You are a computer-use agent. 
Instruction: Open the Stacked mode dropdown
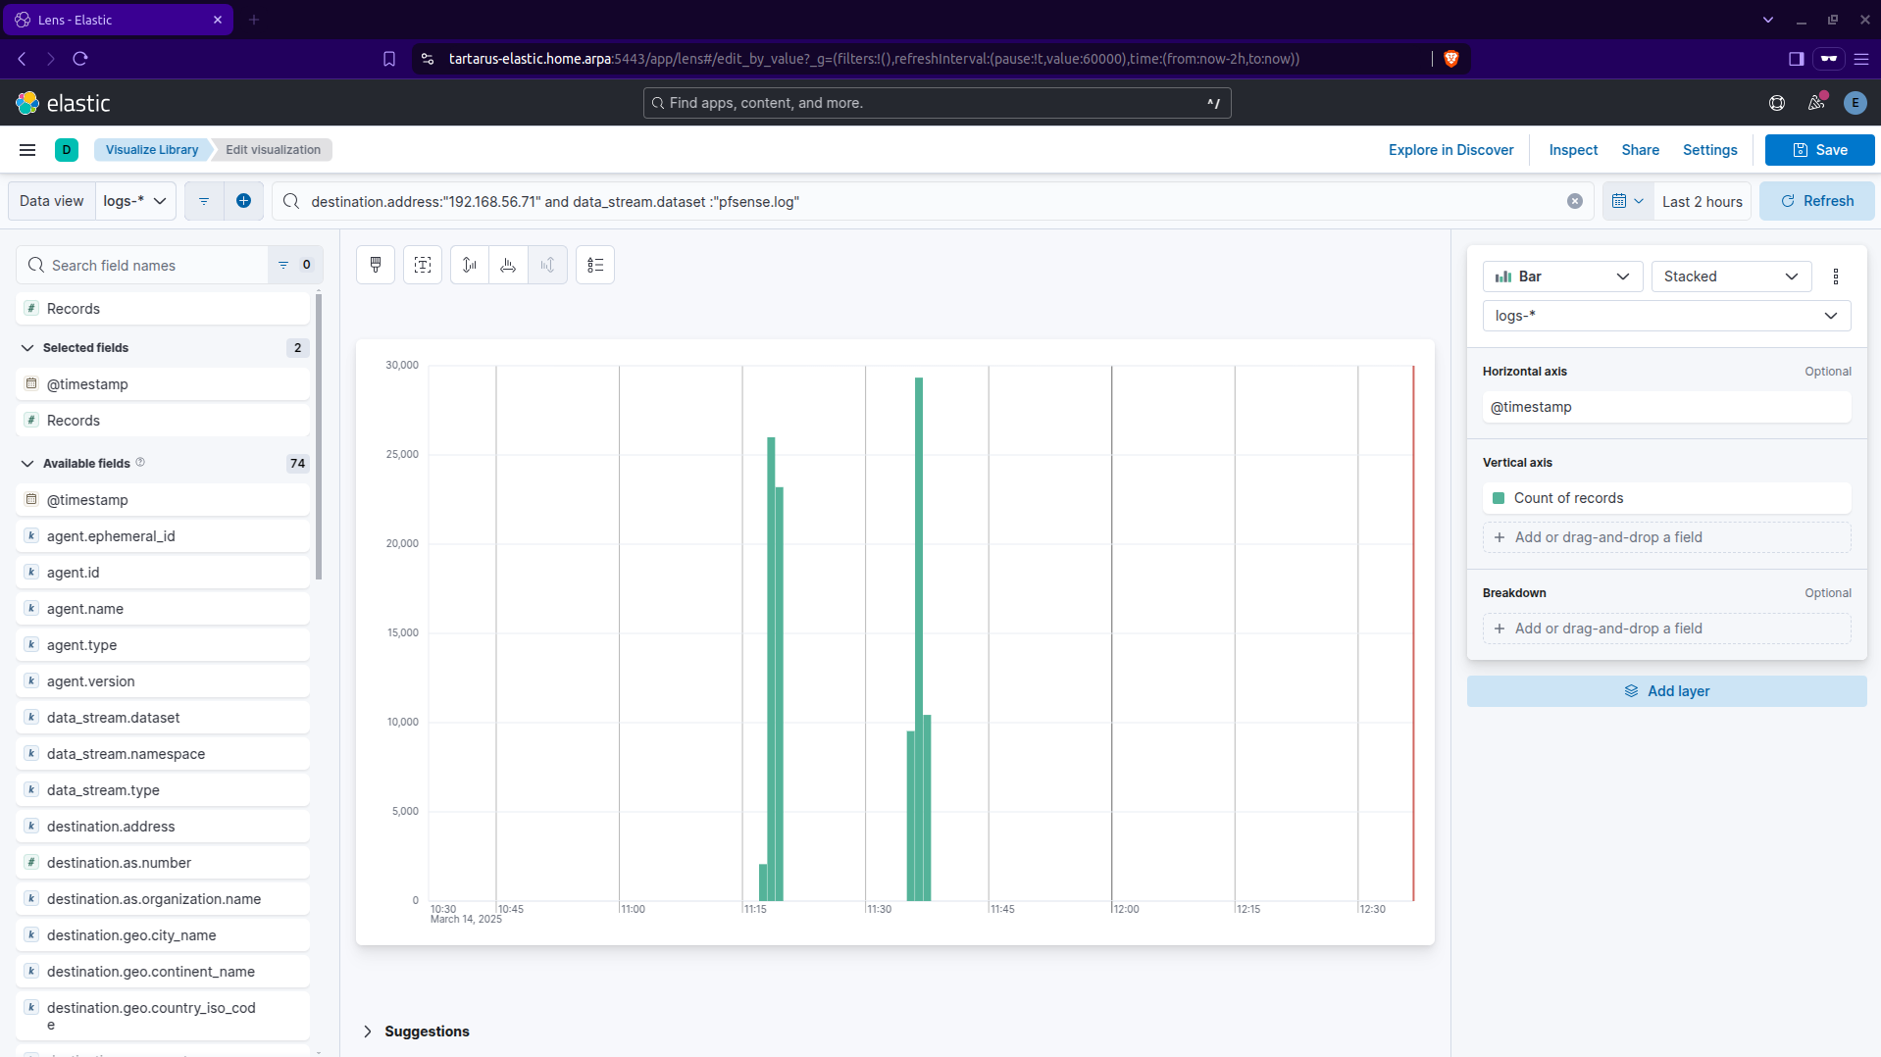point(1730,277)
